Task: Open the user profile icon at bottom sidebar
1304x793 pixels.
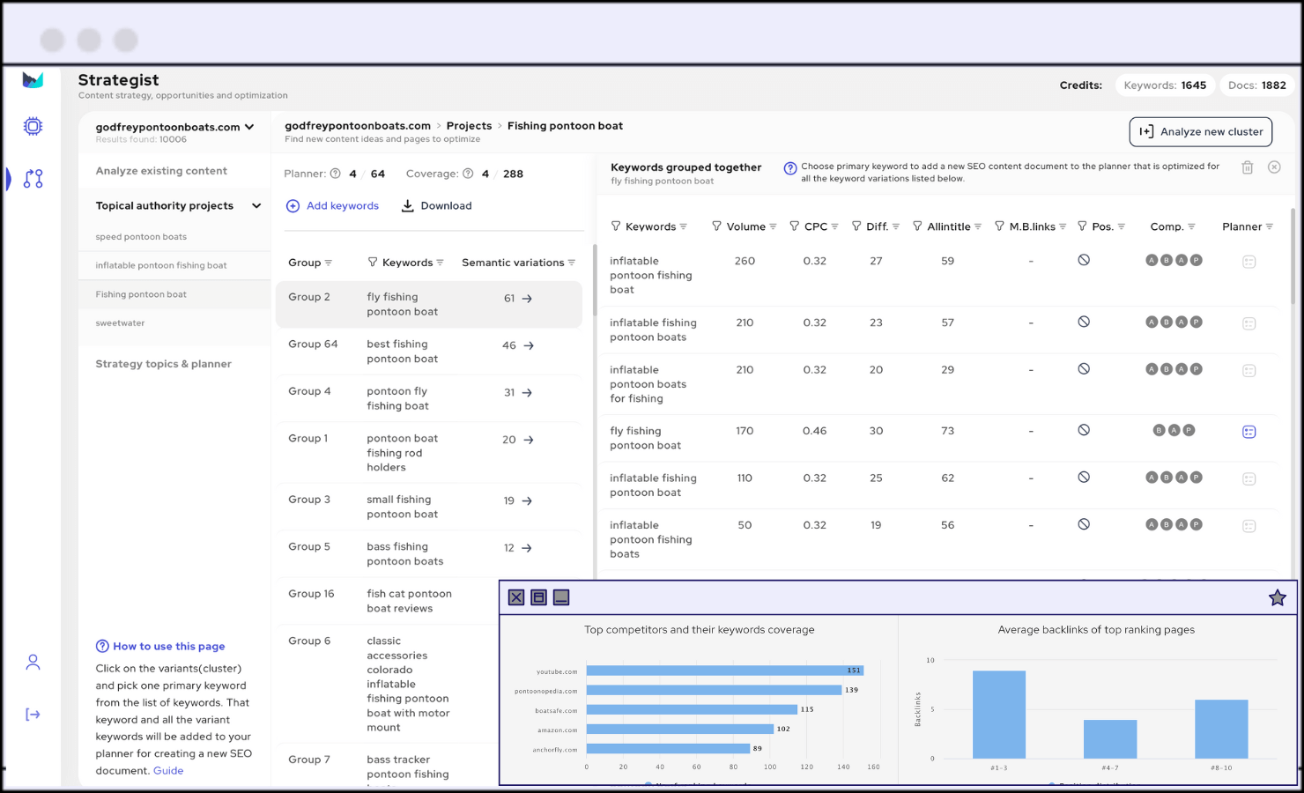Action: (33, 662)
